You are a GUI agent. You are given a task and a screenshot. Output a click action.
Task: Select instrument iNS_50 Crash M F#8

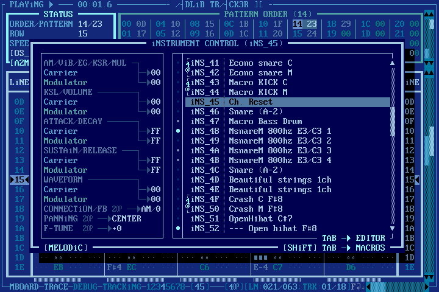[x=288, y=209]
